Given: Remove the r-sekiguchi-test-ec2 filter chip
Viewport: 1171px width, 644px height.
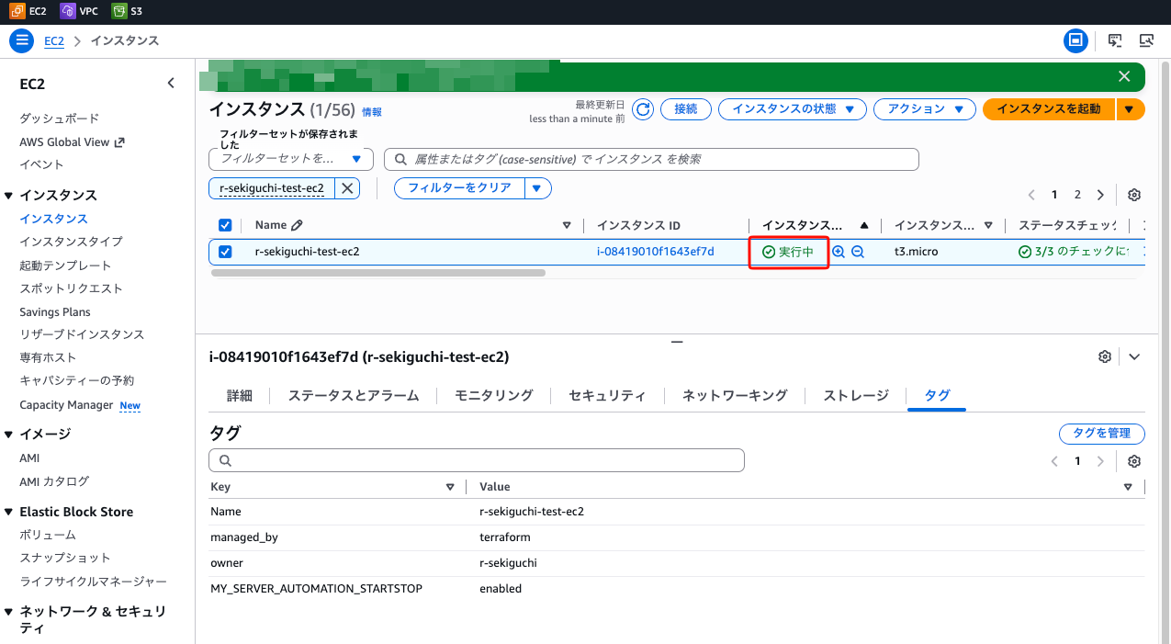Looking at the screenshot, I should (347, 188).
